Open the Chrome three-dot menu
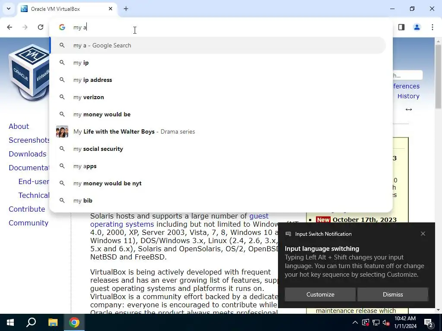Screen dimensions: 442x331 [x=433, y=27]
